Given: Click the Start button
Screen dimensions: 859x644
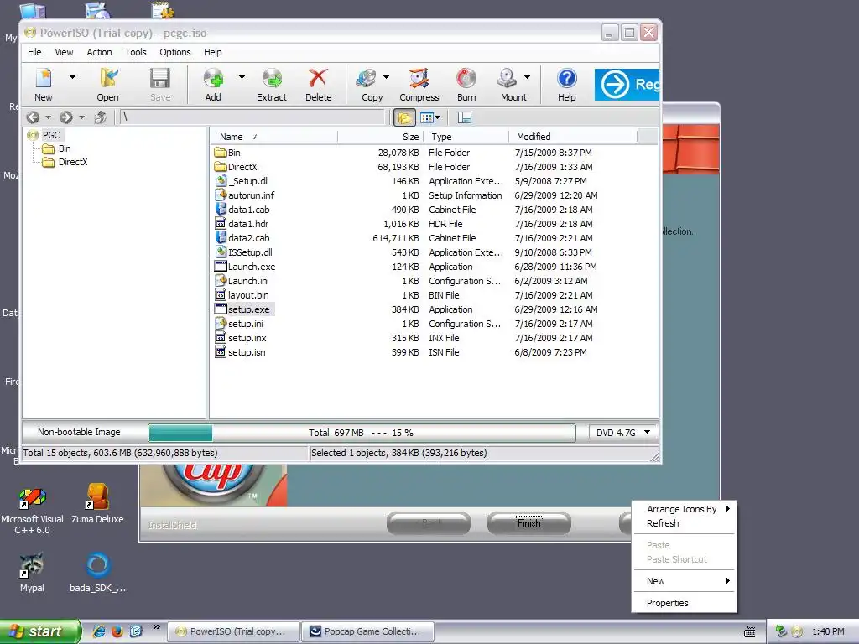Looking at the screenshot, I should [40, 631].
